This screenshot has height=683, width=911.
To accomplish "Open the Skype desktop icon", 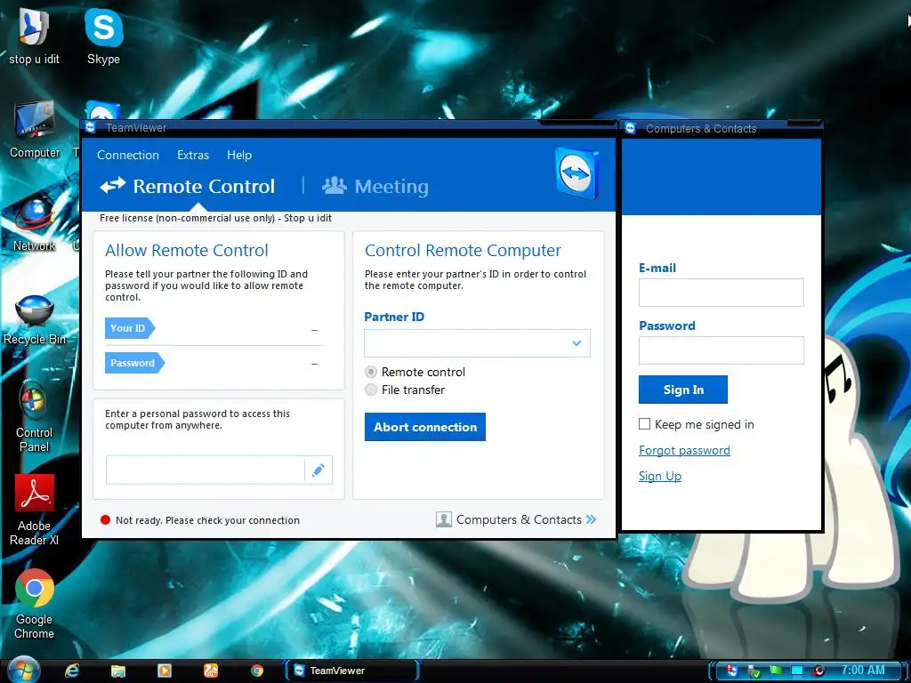I will point(103,36).
